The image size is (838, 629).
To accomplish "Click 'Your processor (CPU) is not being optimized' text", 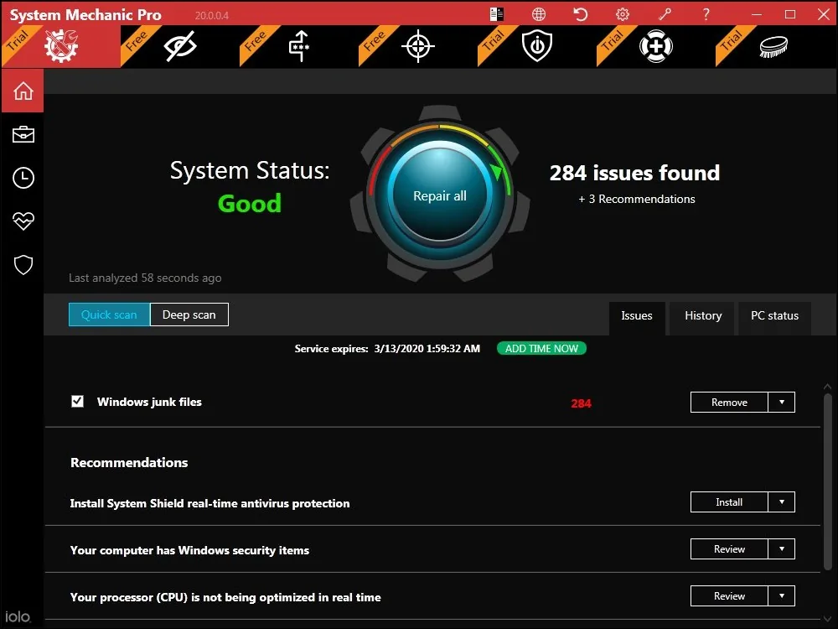I will (225, 597).
